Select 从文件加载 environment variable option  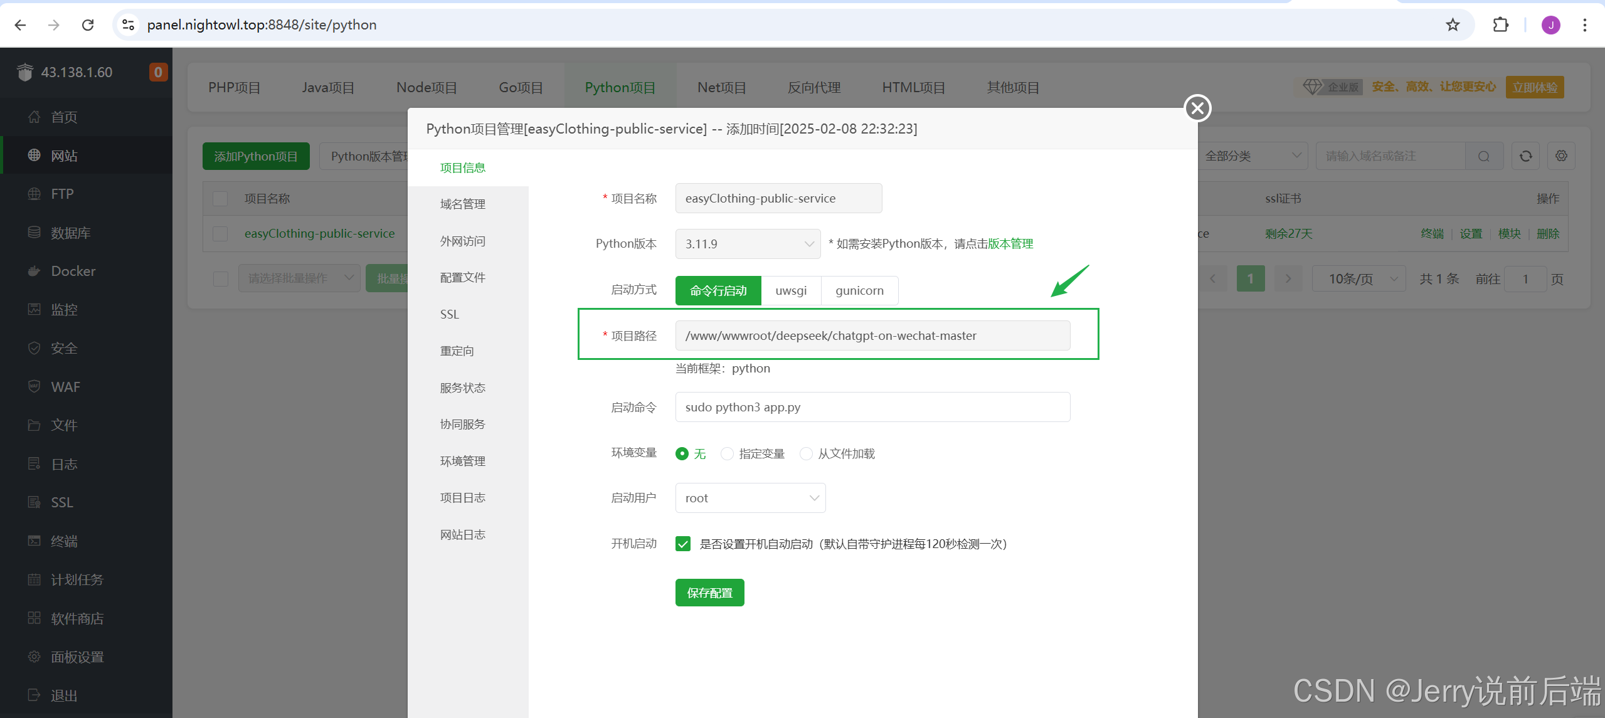807,453
